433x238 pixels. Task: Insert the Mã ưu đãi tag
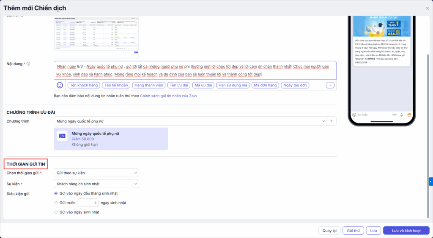[x=203, y=85]
